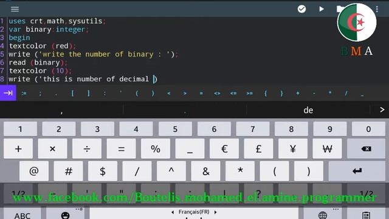Tap the backspace delete key
The image size is (389, 219).
366,148
